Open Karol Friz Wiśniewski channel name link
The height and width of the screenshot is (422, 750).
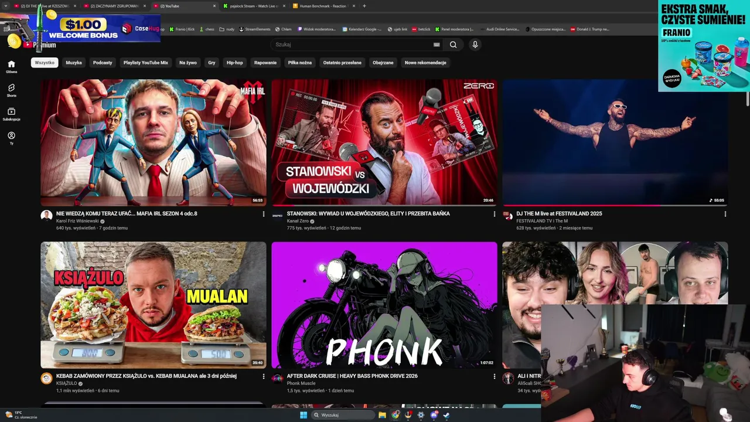click(77, 221)
